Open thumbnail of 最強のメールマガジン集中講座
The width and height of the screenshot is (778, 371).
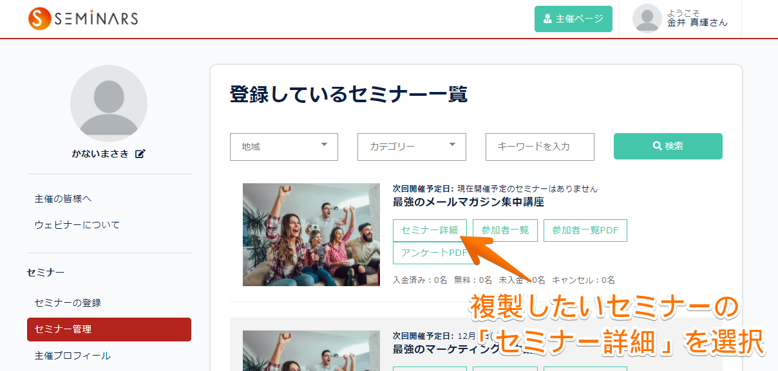(311, 235)
